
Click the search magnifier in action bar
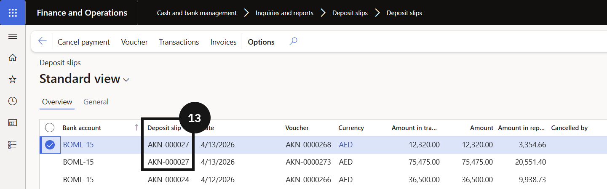pos(294,41)
